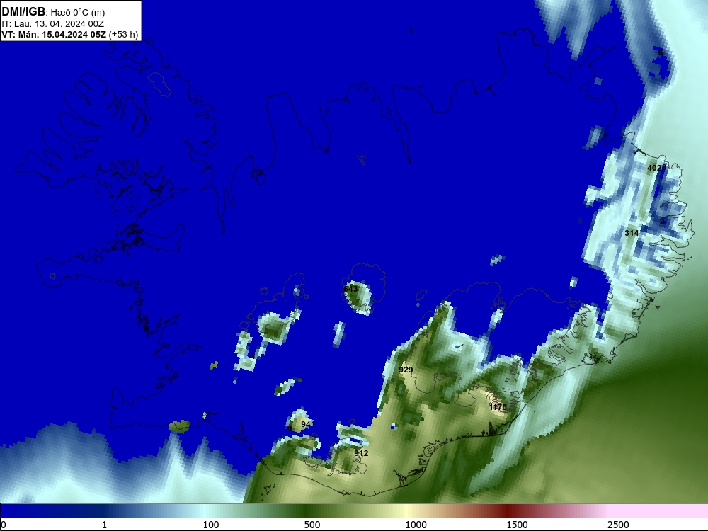The image size is (708, 531).
Task: Click the map value 643
Action: tap(350, 289)
